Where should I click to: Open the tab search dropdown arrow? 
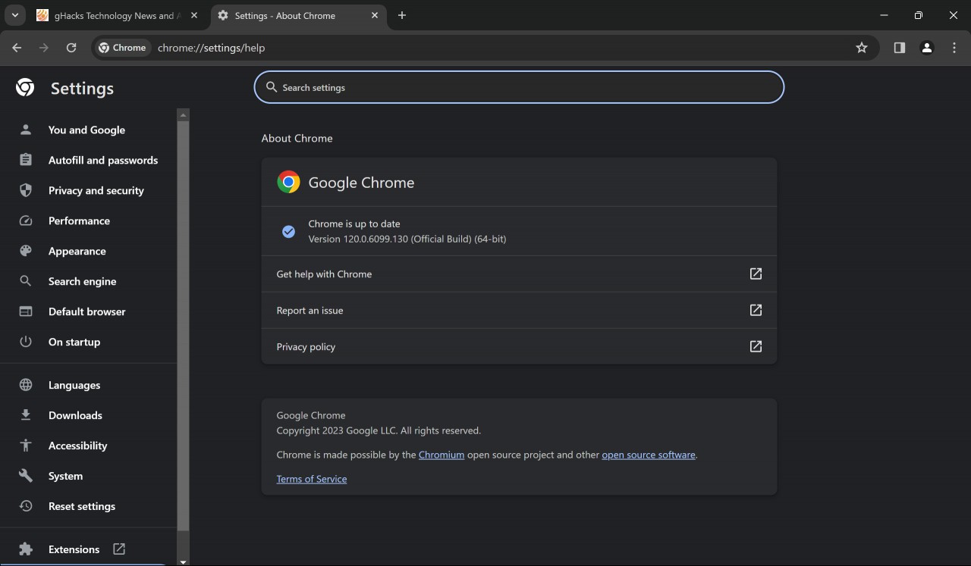coord(14,15)
